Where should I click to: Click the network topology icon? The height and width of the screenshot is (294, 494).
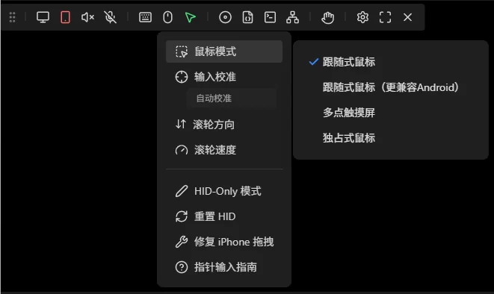click(293, 17)
